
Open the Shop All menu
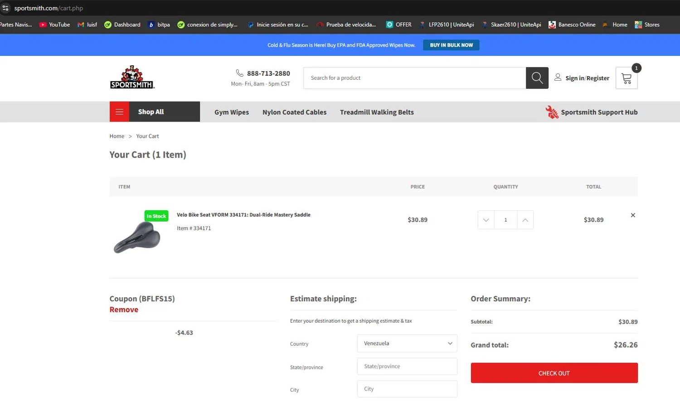click(155, 112)
